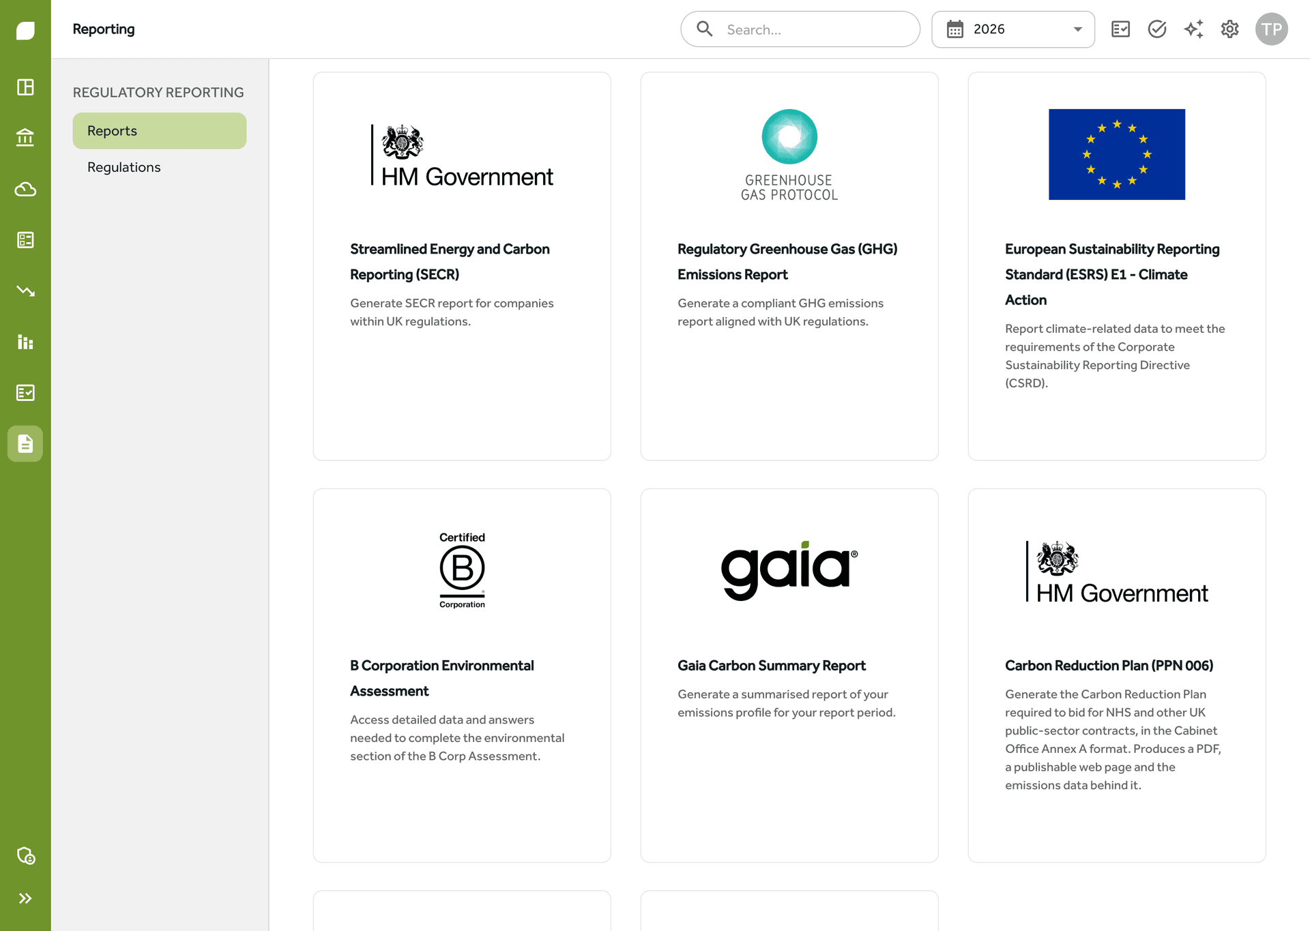
Task: Click the circled checkmark icon in top bar
Action: click(x=1157, y=29)
